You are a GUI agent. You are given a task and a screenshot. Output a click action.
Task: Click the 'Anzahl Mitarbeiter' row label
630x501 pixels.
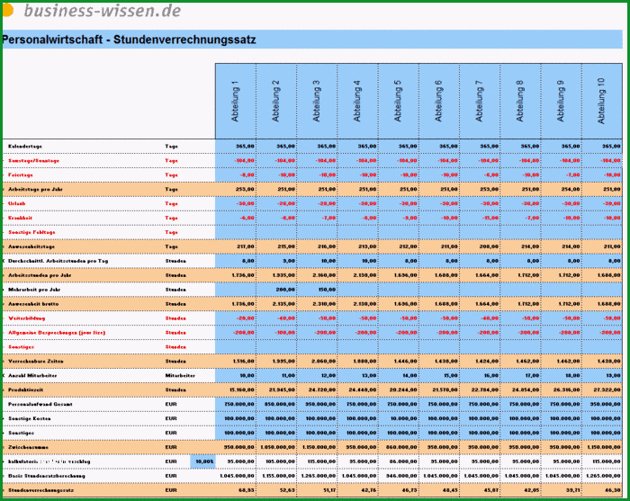pyautogui.click(x=32, y=376)
